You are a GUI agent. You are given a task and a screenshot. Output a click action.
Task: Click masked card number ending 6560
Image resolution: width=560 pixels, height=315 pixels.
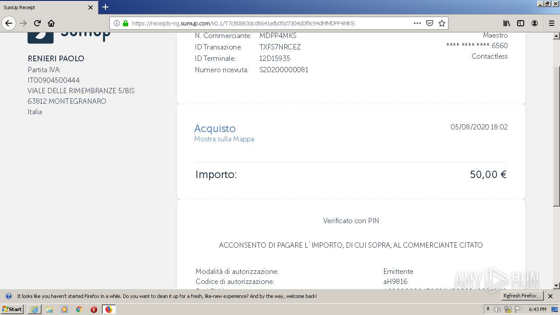tap(477, 46)
